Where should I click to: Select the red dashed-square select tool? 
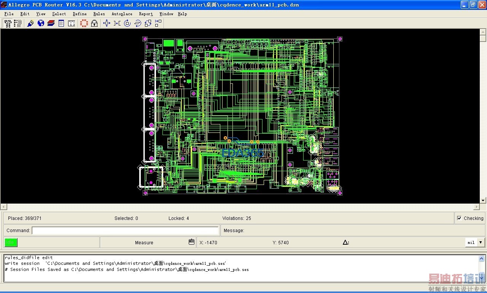pyautogui.click(x=84, y=24)
